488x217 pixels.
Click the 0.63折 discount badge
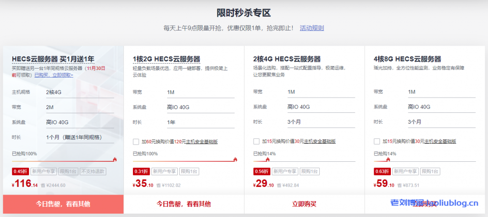(382, 171)
